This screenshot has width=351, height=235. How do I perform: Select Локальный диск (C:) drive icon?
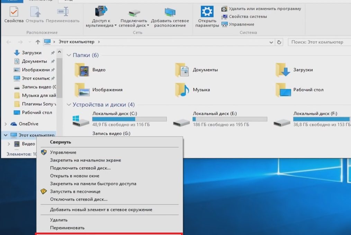80,121
